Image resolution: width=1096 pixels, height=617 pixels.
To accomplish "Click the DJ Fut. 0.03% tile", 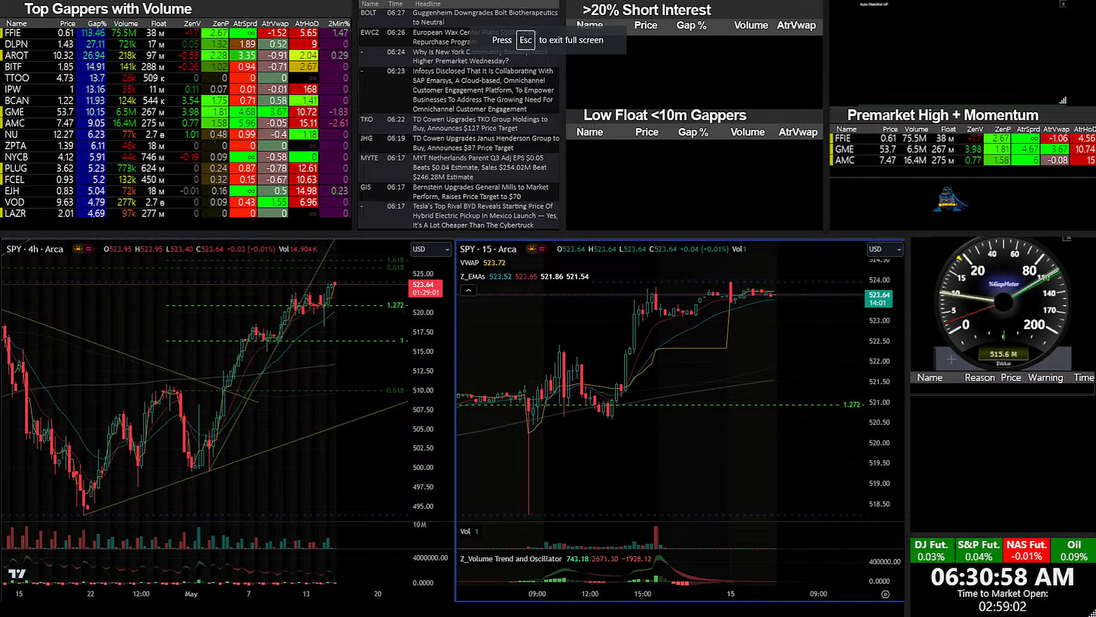I will [932, 550].
